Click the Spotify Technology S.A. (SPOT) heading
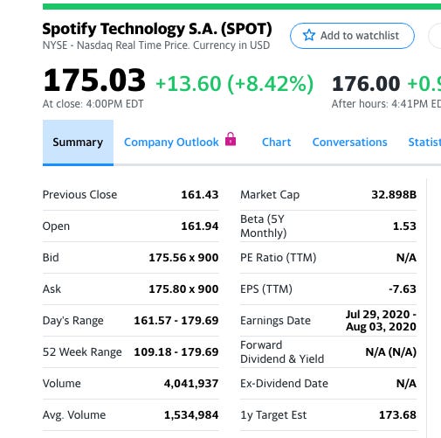441x438 pixels. click(157, 29)
